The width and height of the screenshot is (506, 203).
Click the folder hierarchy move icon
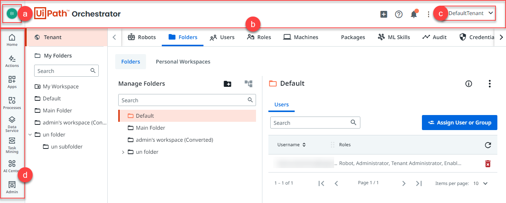pos(248,84)
